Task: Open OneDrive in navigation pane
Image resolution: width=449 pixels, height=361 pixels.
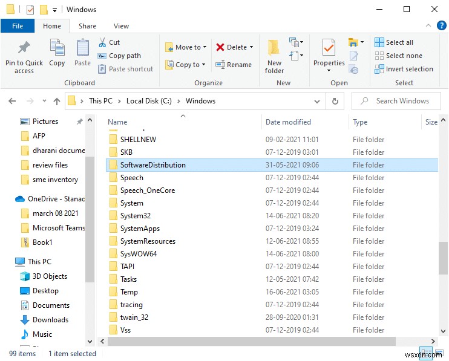Action: click(50, 199)
